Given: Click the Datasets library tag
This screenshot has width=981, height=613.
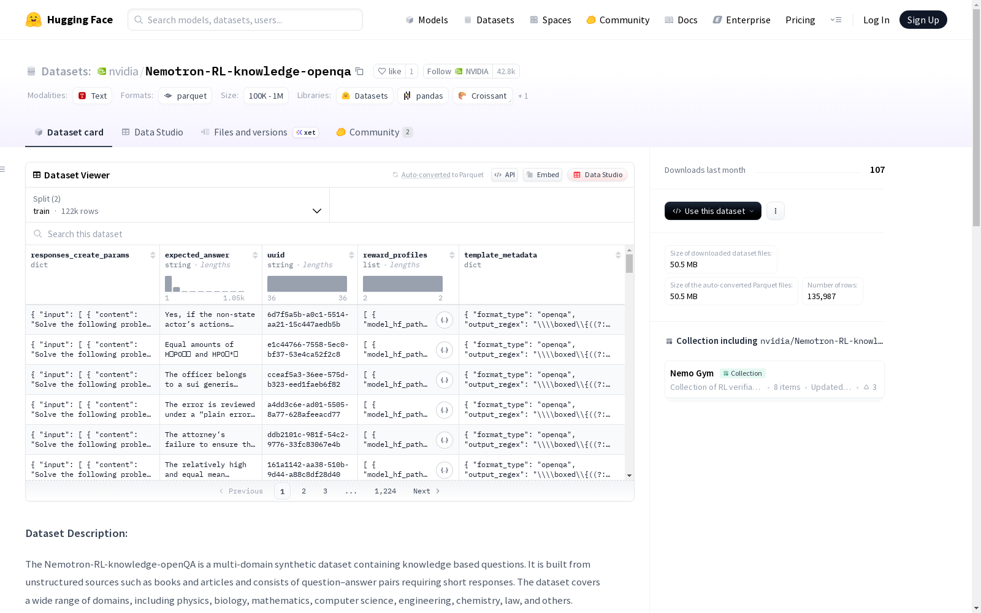Looking at the screenshot, I should coord(365,96).
